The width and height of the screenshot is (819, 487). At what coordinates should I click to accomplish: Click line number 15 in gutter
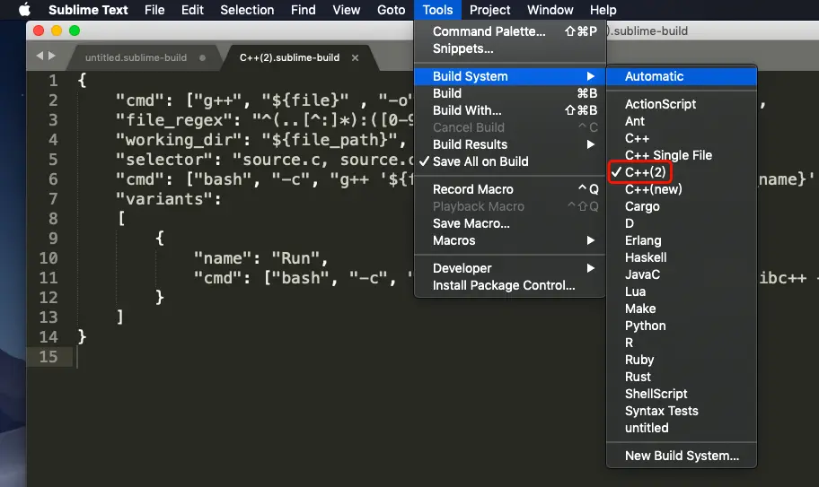pyautogui.click(x=48, y=357)
